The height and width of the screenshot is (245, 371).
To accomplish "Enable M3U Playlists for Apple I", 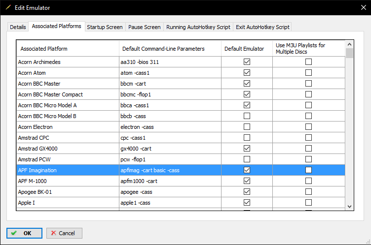I will click(x=308, y=203).
